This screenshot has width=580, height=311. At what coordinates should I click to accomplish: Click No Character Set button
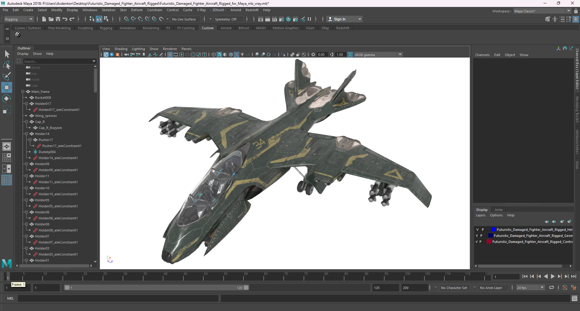click(x=454, y=287)
